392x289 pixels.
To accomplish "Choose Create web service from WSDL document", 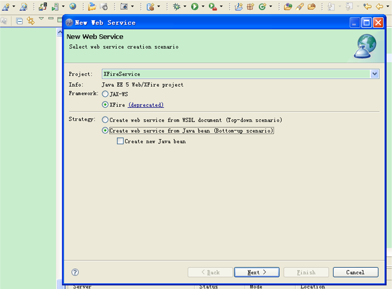I will pyautogui.click(x=105, y=120).
